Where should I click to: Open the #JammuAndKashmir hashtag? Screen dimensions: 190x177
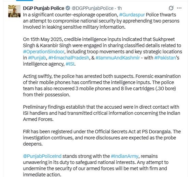(x=118, y=58)
